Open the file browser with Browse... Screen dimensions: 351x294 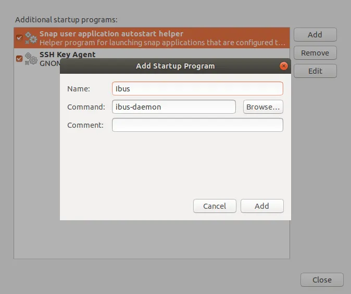tap(263, 107)
